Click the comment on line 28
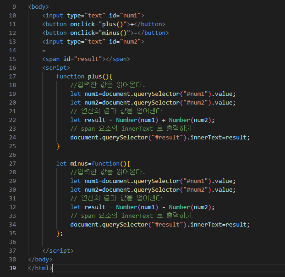This screenshot has height=277, width=285. [108, 172]
